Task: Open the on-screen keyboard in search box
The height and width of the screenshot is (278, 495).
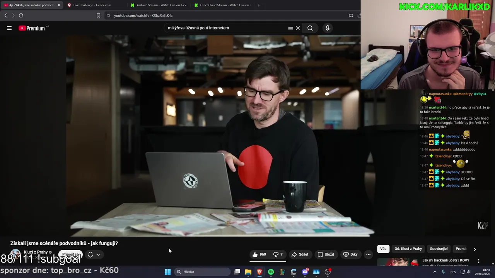Action: pyautogui.click(x=290, y=28)
